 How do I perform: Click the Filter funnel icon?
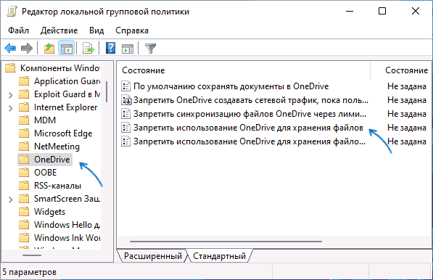151,49
